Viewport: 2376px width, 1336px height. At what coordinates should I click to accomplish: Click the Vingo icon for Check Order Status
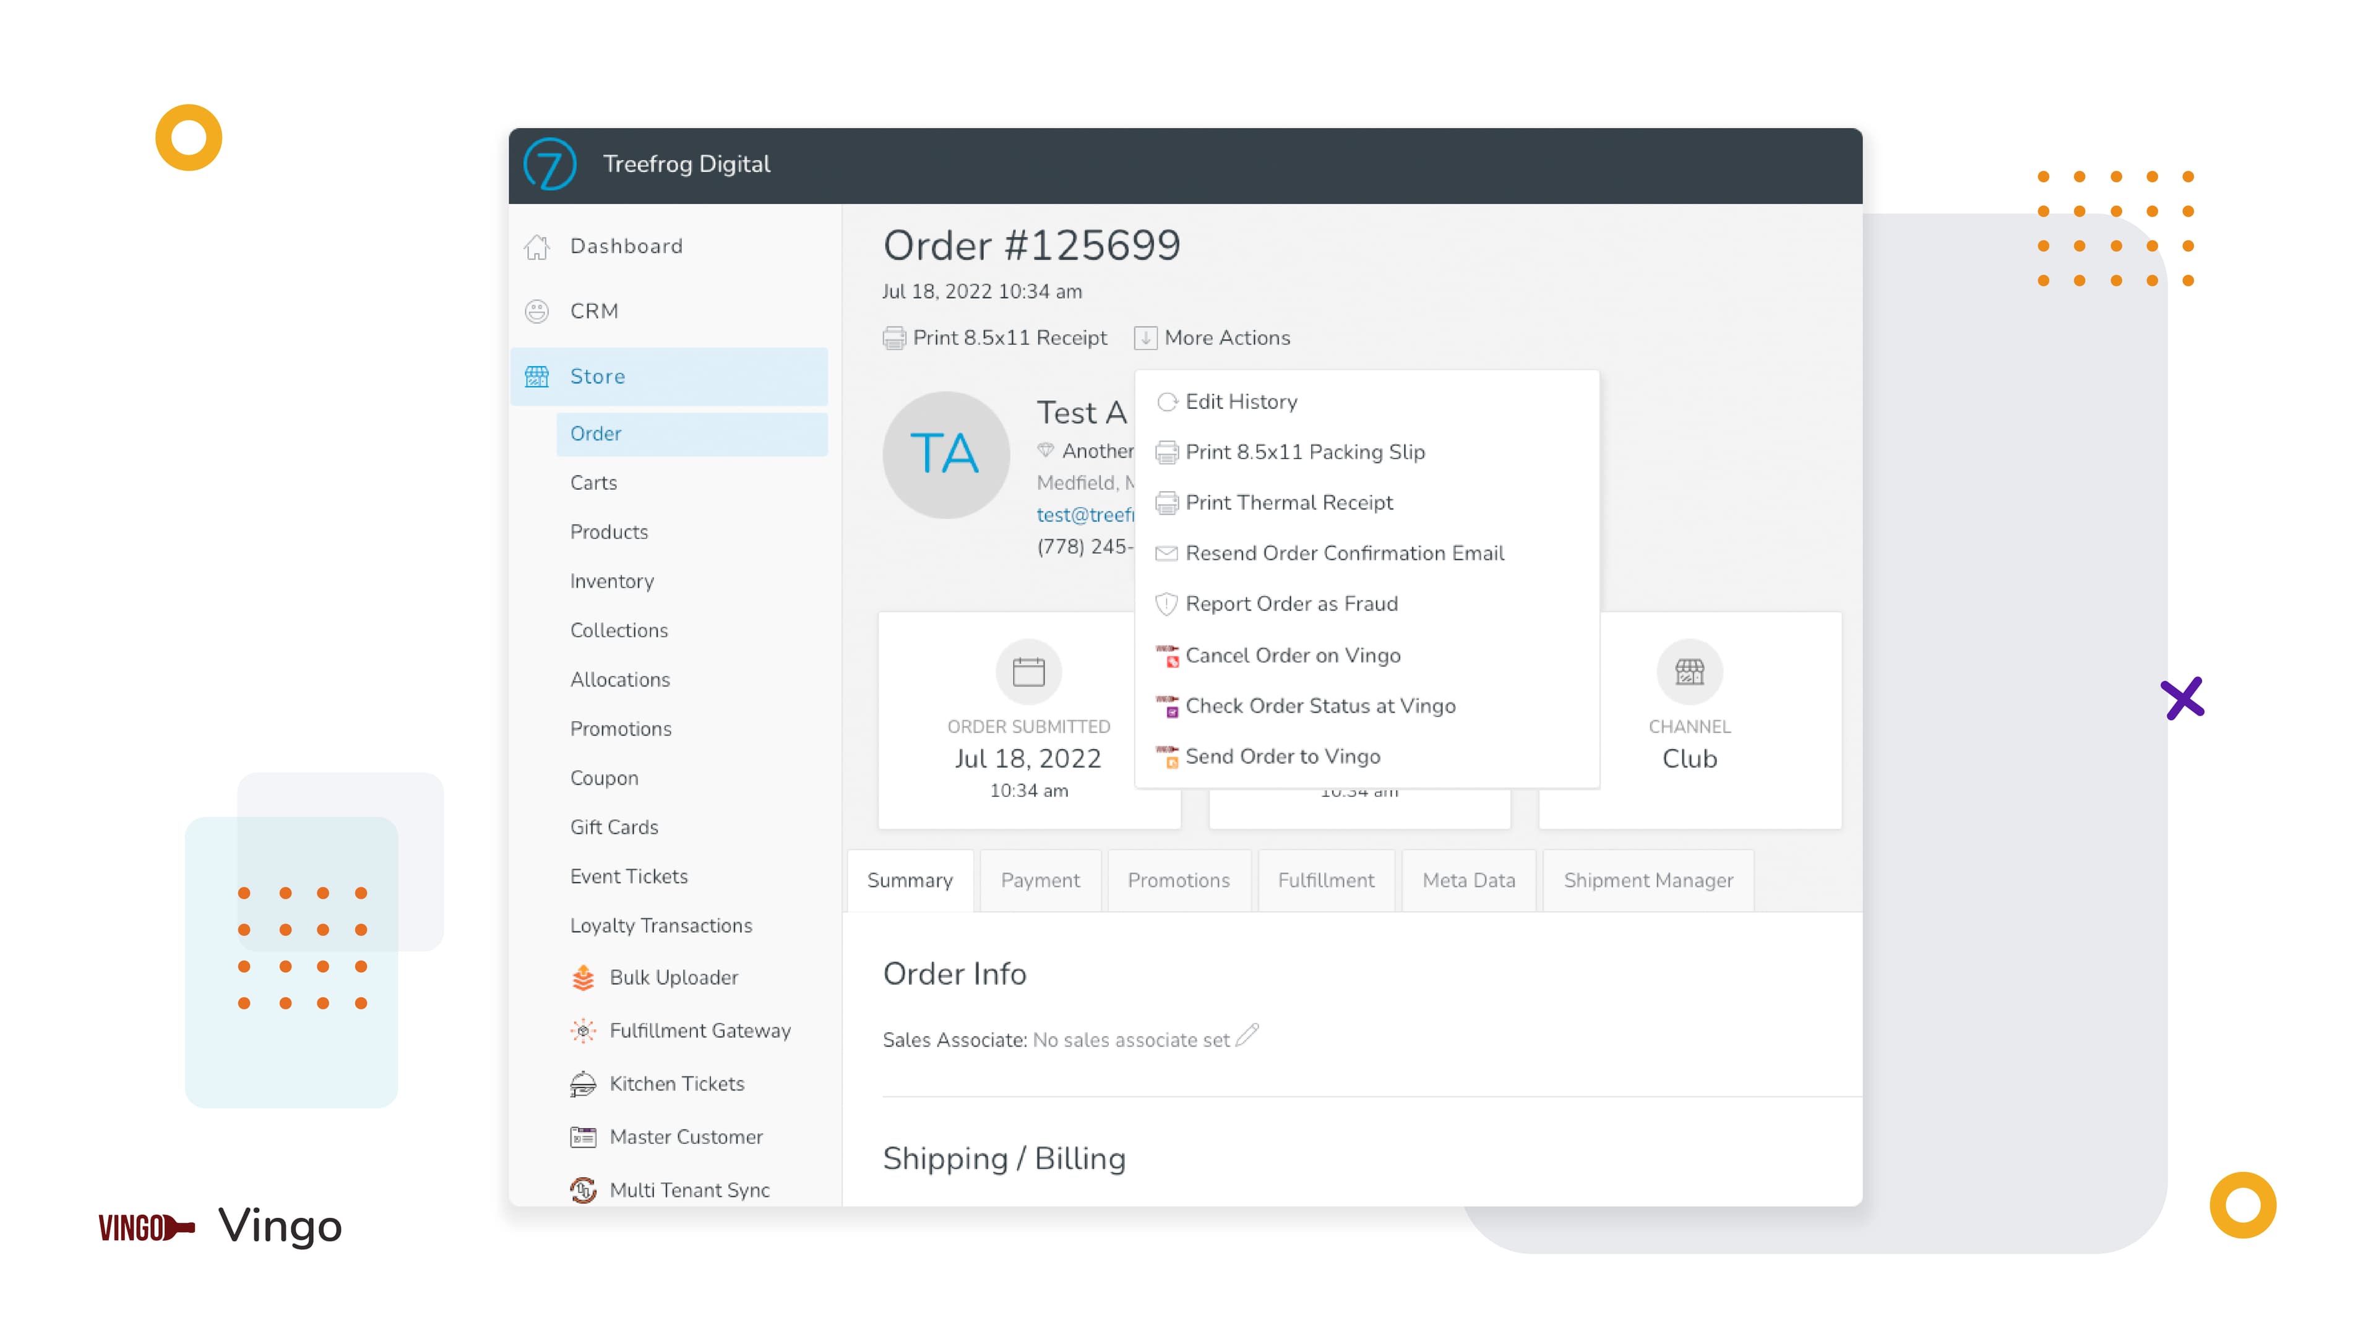[x=1167, y=706]
